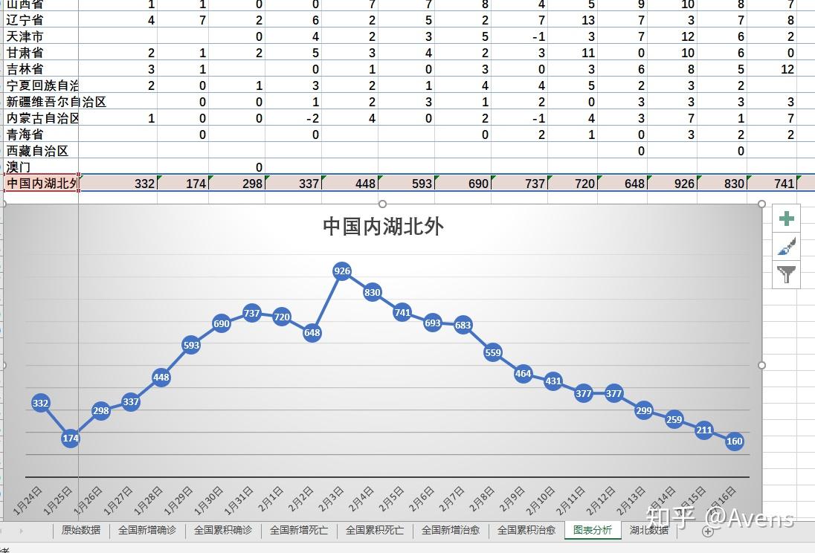
Task: Switch to the 原始数据 sheet tab
Action: [x=82, y=531]
